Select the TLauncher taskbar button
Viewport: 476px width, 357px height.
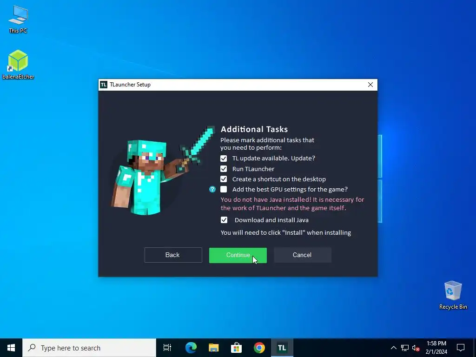(x=282, y=348)
